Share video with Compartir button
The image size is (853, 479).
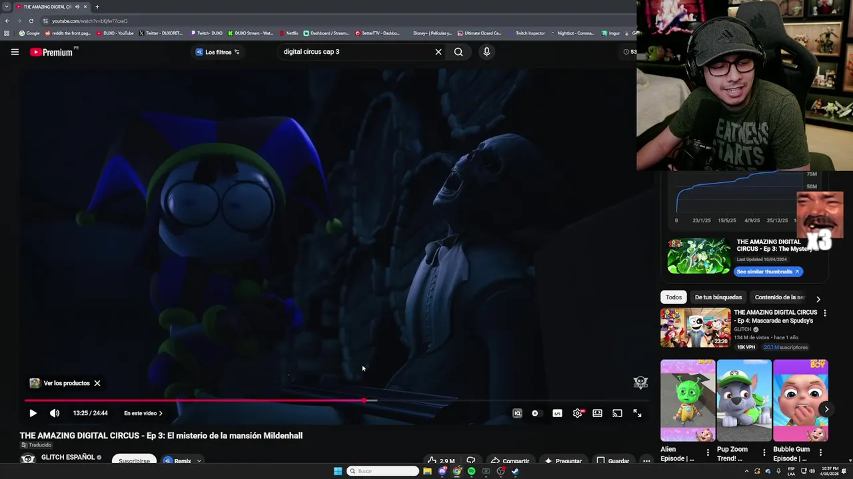[x=510, y=460]
